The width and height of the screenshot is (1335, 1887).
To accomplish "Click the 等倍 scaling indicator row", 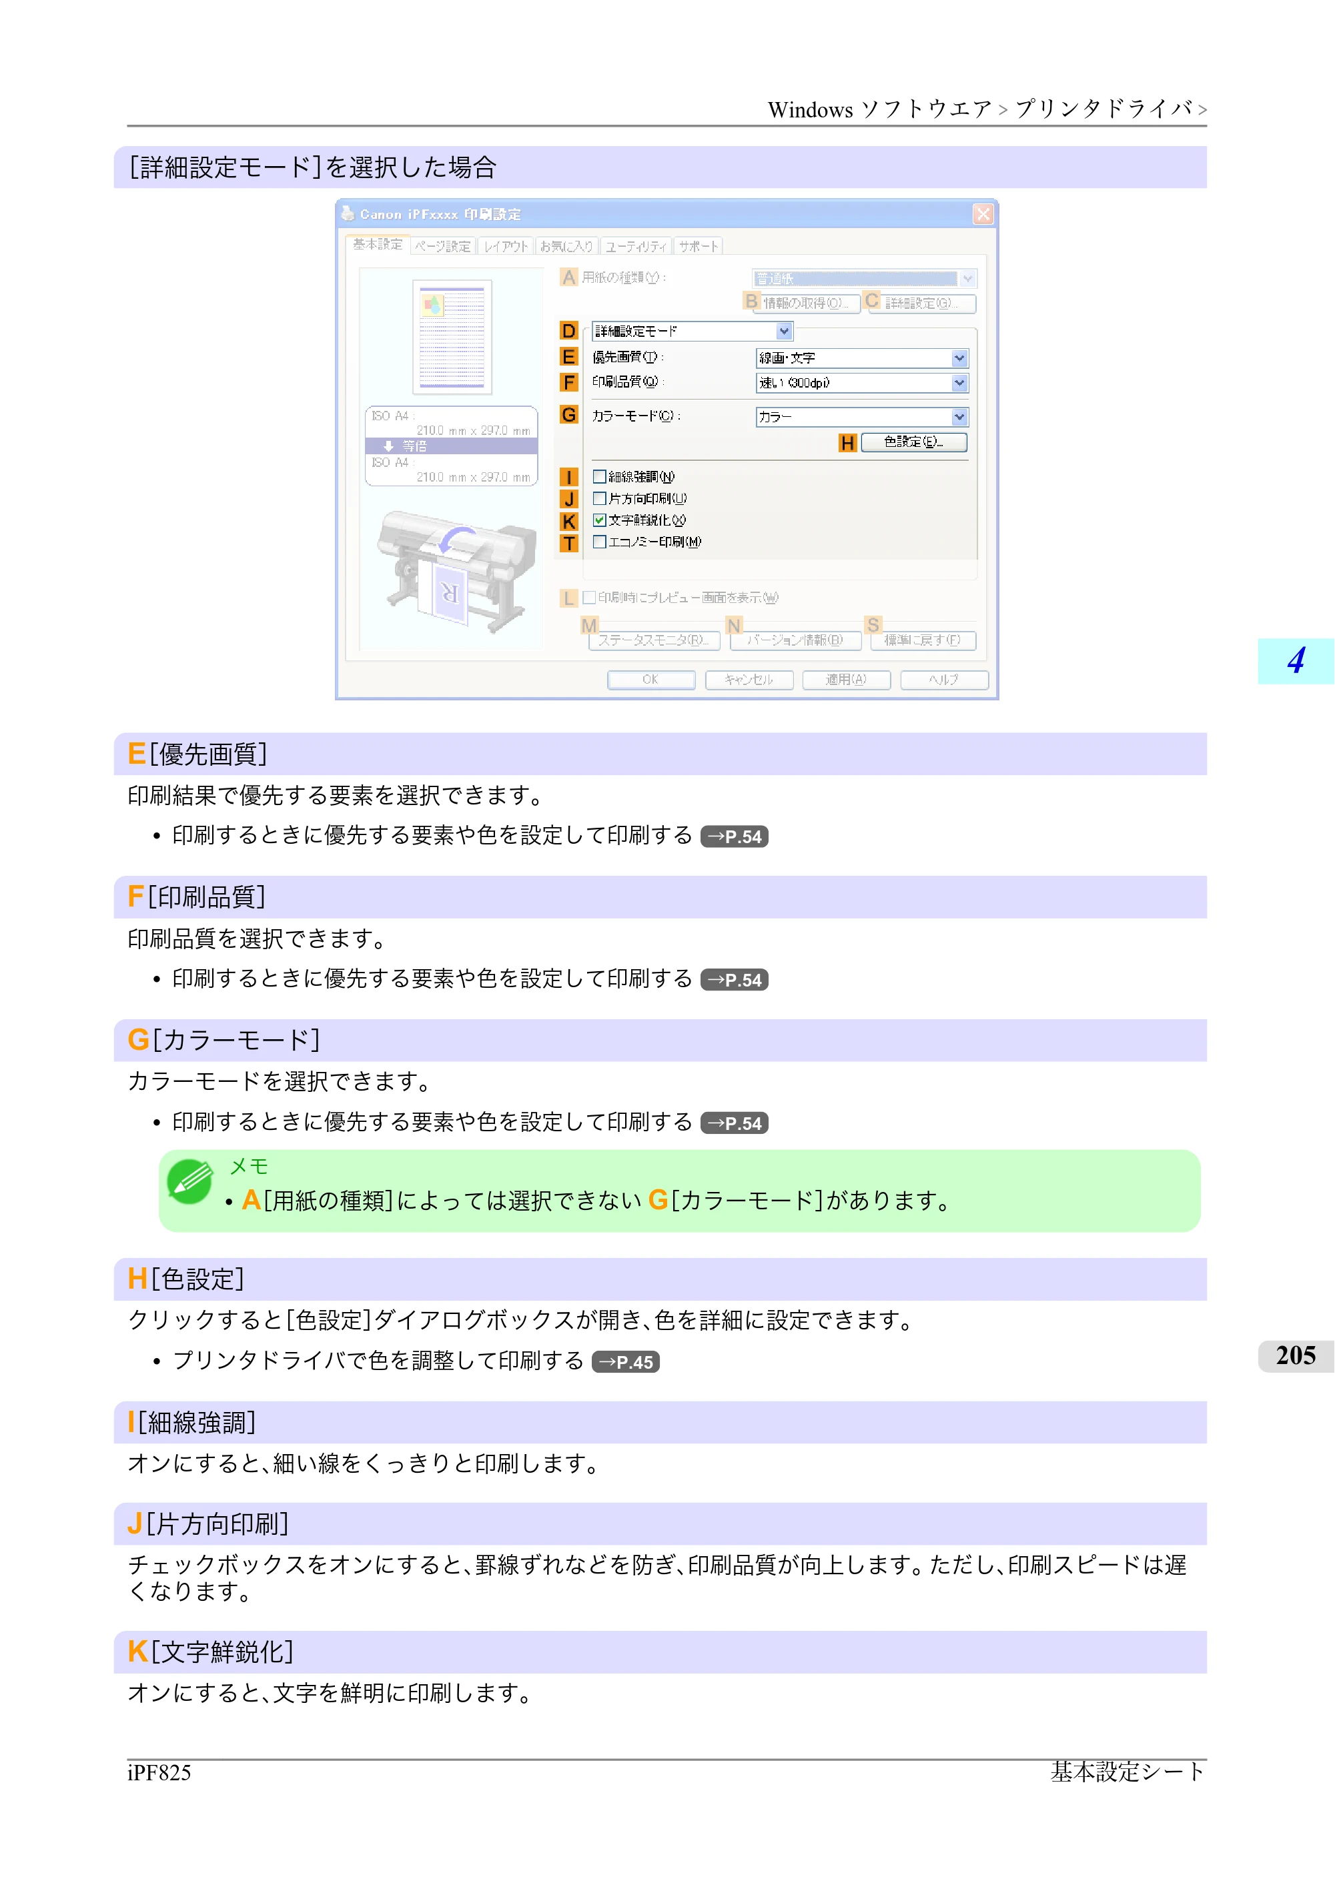I will pyautogui.click(x=451, y=446).
